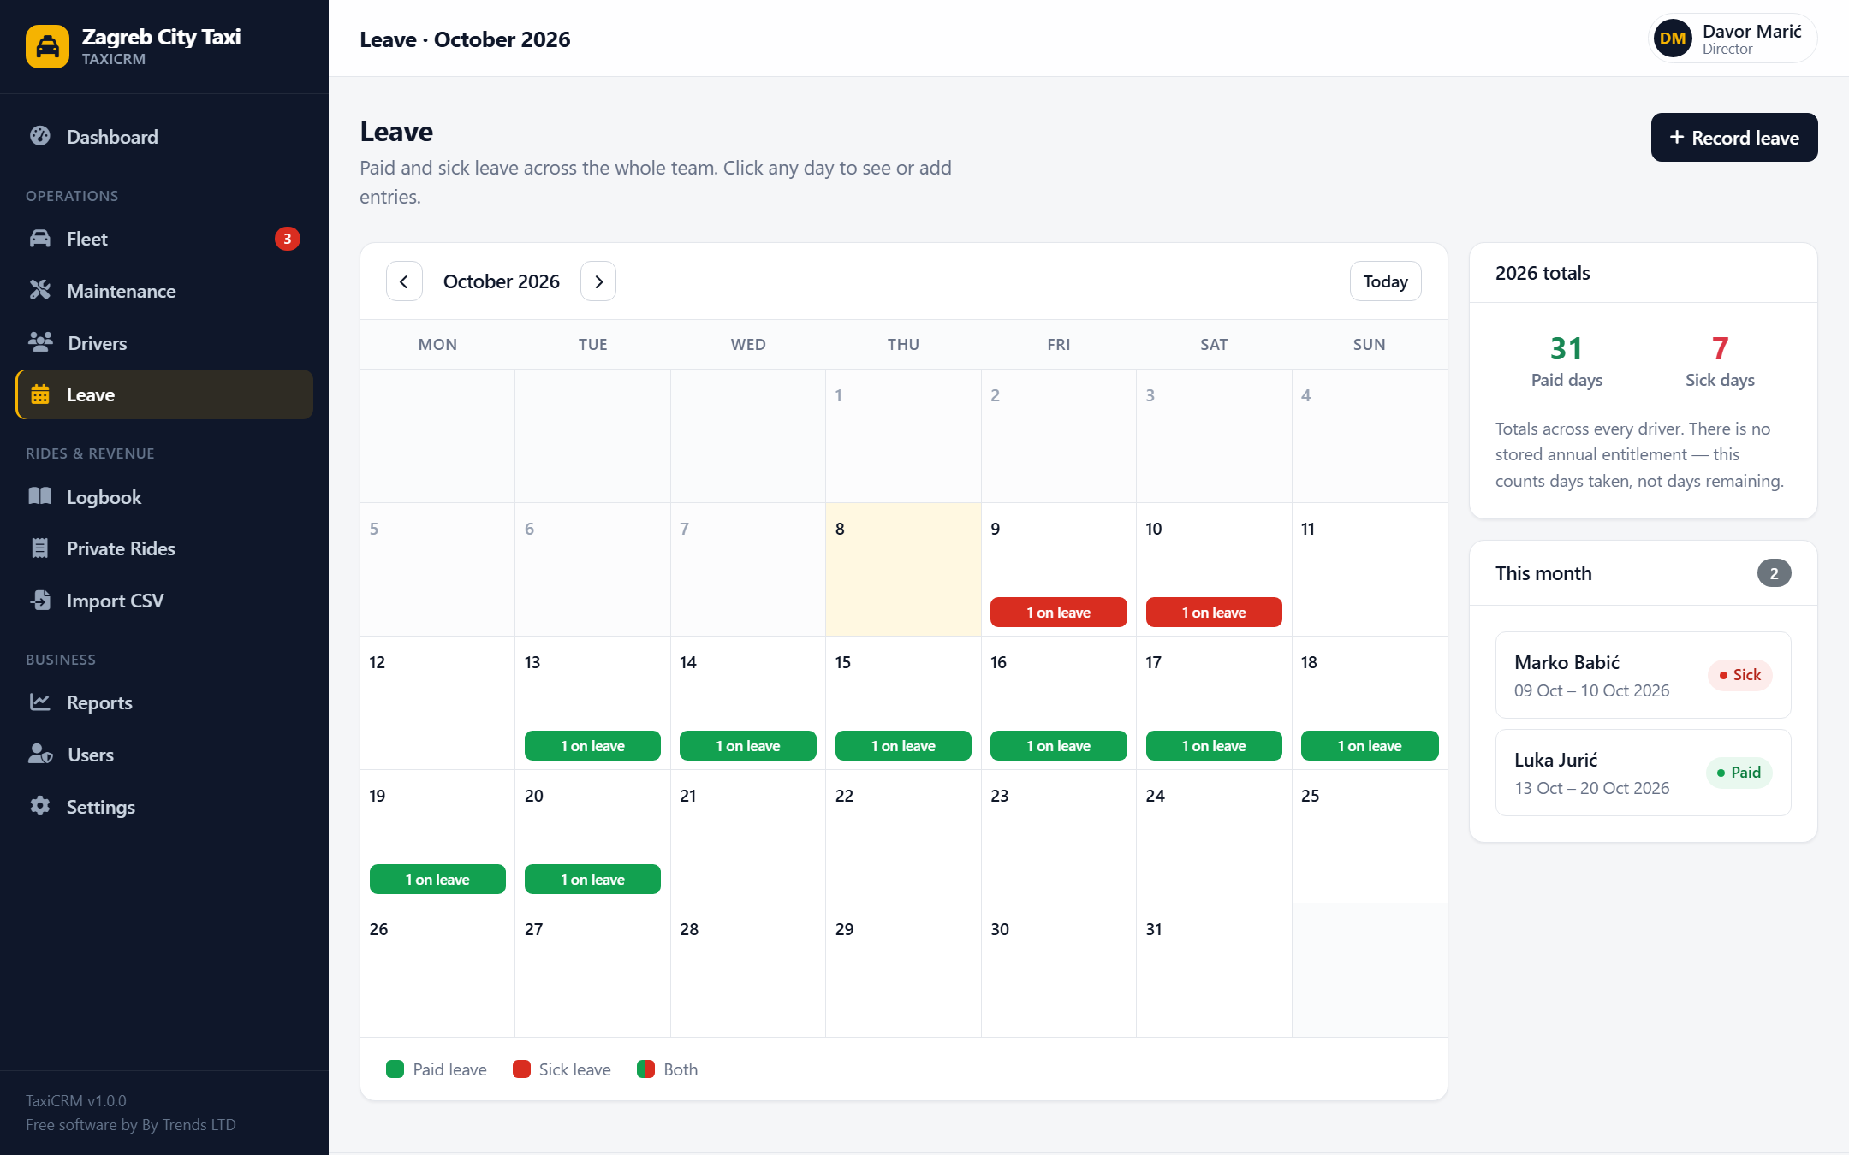Image resolution: width=1849 pixels, height=1155 pixels.
Task: Open the Reports menu label
Action: (99, 702)
